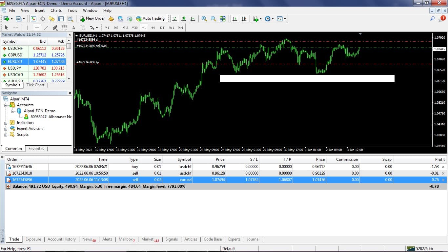Open the Profiles icon
The height and width of the screenshot is (252, 448).
coord(19,19)
